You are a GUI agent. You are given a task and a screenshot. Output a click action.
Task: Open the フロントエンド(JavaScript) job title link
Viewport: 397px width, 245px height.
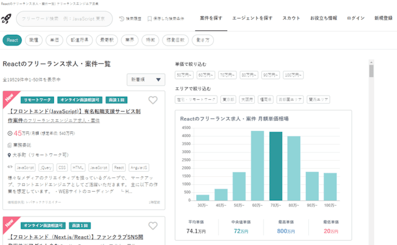[x=74, y=115]
